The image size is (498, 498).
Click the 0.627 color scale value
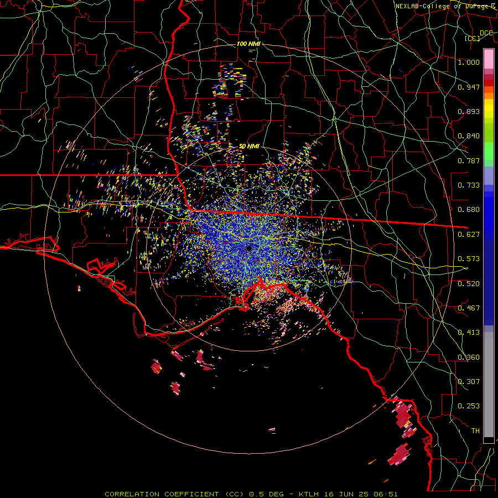click(469, 235)
